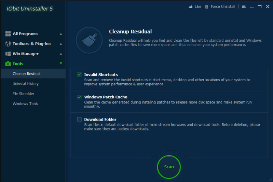The height and width of the screenshot is (182, 273).
Task: Click the Cleanup Residual brush icon
Action: pyautogui.click(x=89, y=40)
